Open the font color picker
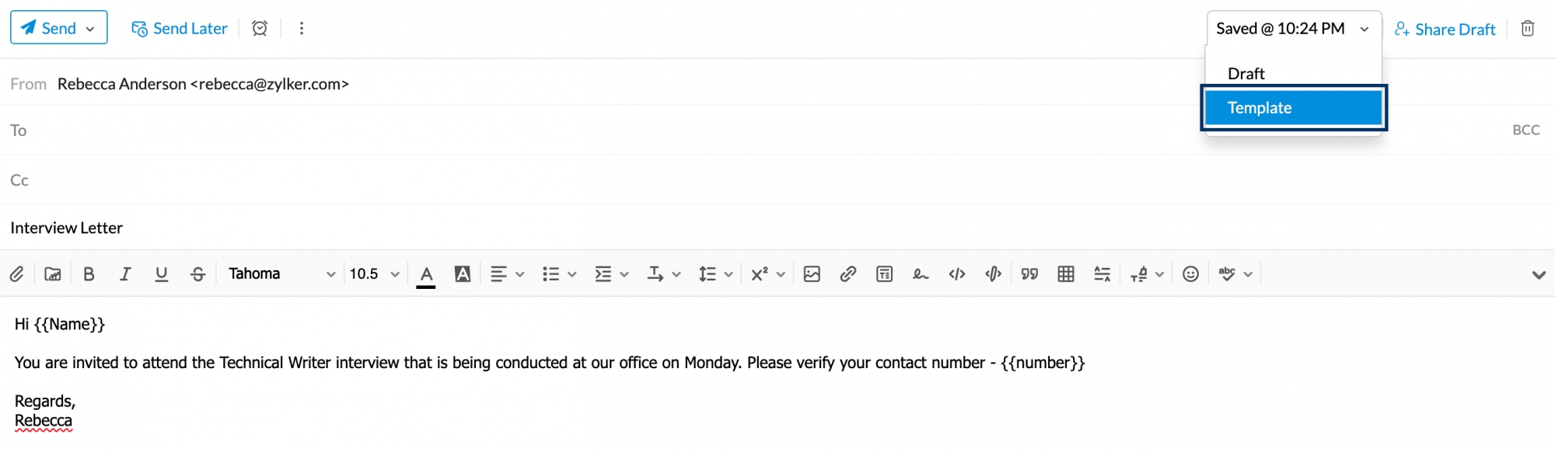This screenshot has width=1555, height=452. point(426,274)
